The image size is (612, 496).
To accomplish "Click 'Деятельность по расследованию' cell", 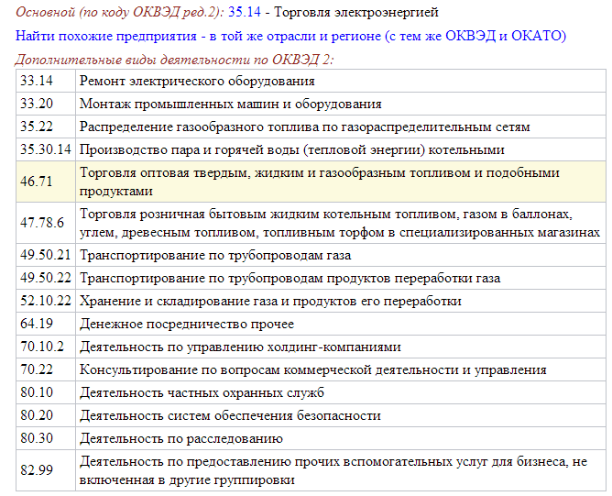I will click(340, 438).
